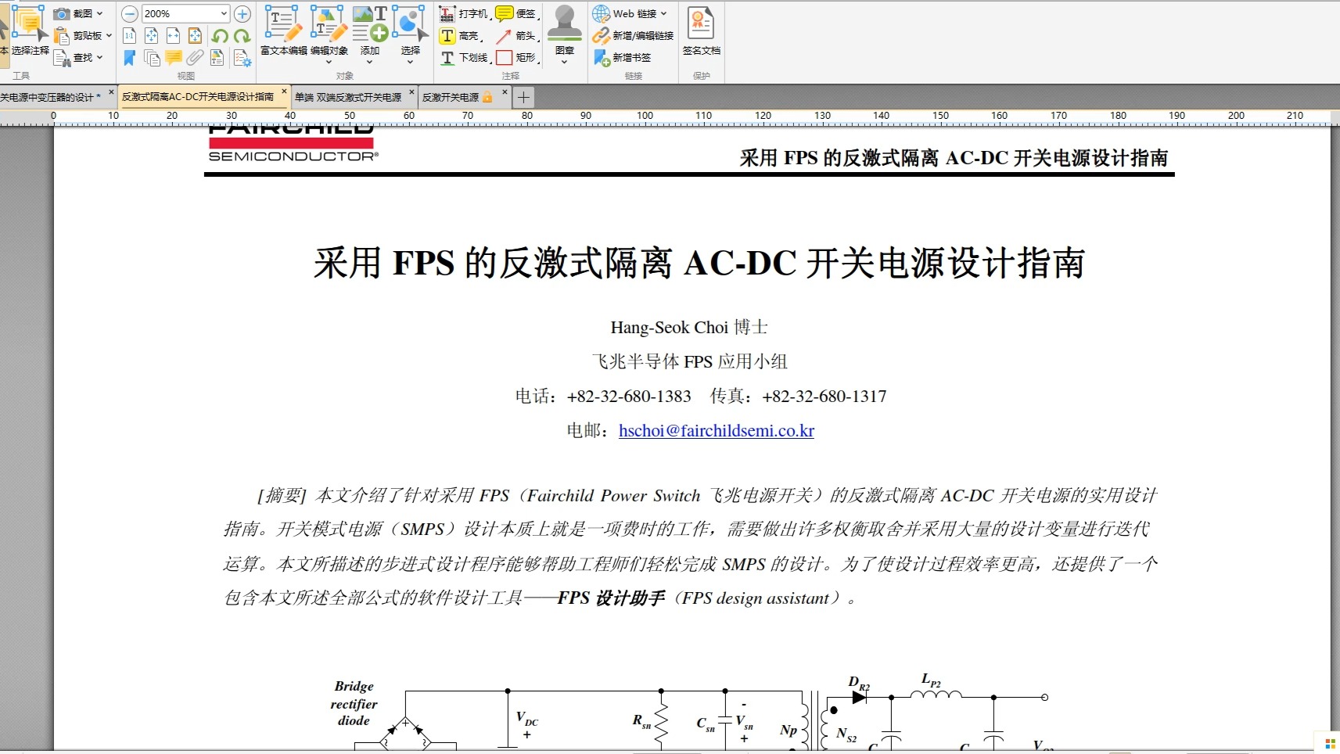Screen dimensions: 1340x754
Task: Click the horizontal ruler at mark 100
Action: [645, 116]
